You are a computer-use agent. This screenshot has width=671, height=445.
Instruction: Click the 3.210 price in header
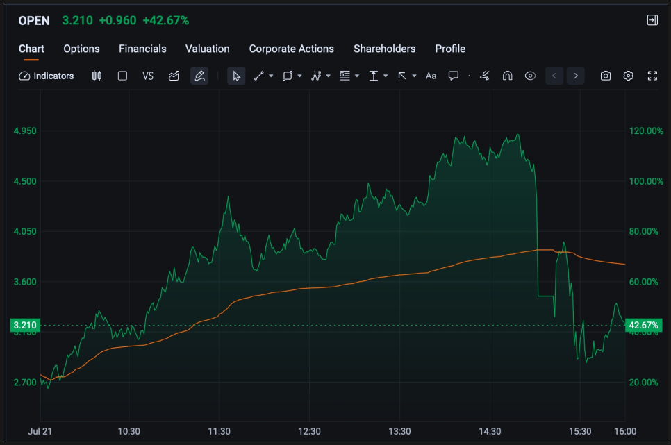(x=78, y=21)
